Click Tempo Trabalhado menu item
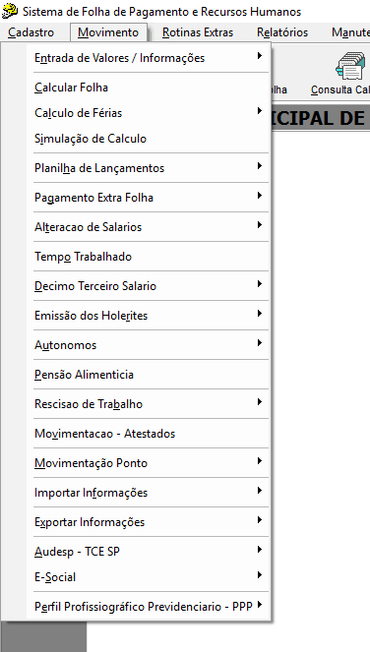The image size is (370, 652). (149, 257)
